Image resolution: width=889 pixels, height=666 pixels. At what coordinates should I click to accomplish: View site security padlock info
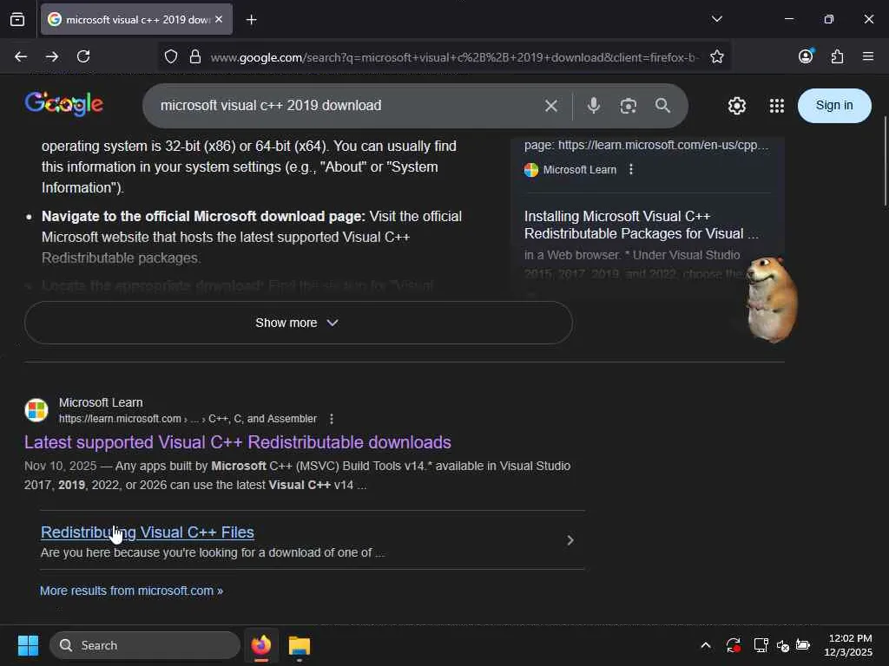[195, 56]
